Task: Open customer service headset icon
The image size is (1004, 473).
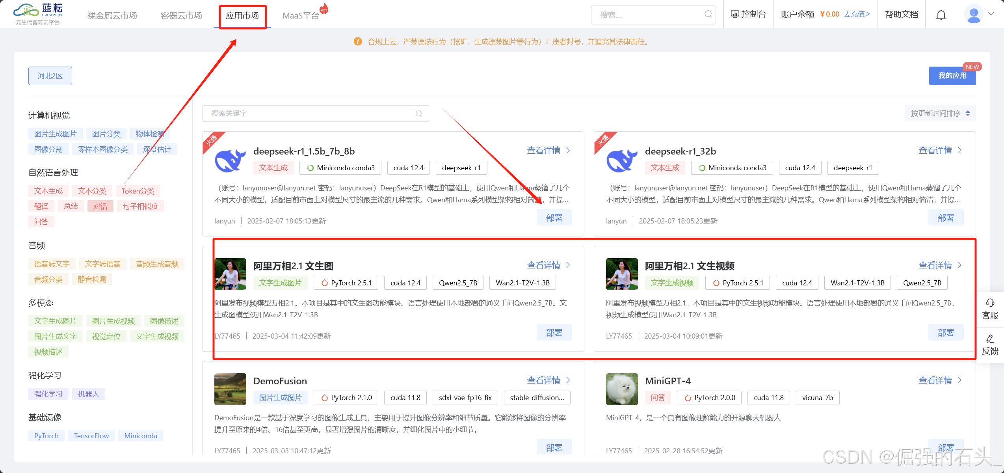Action: (990, 303)
